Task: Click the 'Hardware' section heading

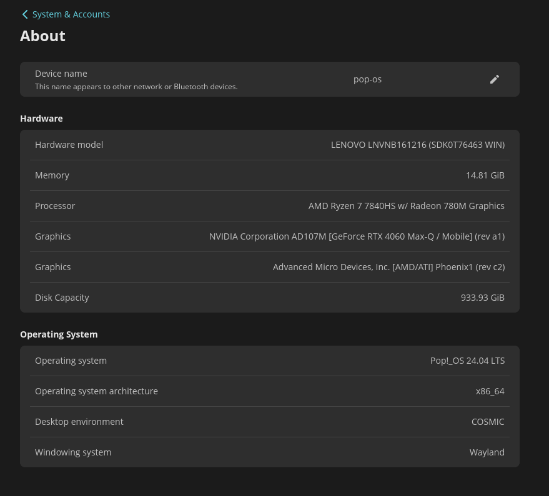Action: click(41, 119)
